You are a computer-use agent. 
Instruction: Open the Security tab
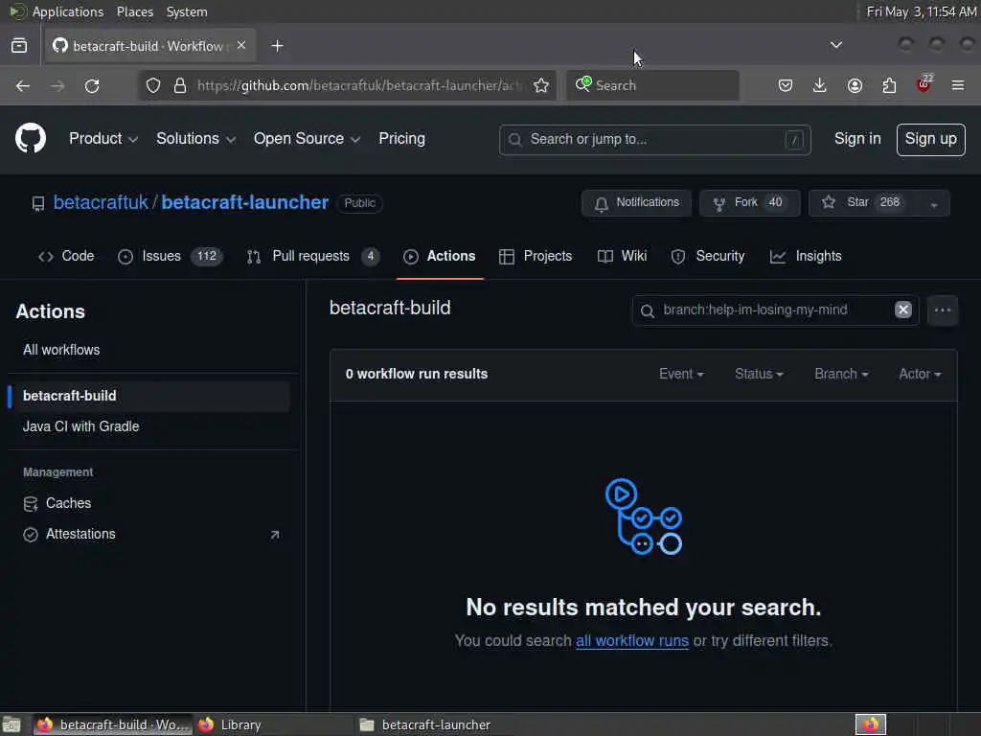[708, 256]
